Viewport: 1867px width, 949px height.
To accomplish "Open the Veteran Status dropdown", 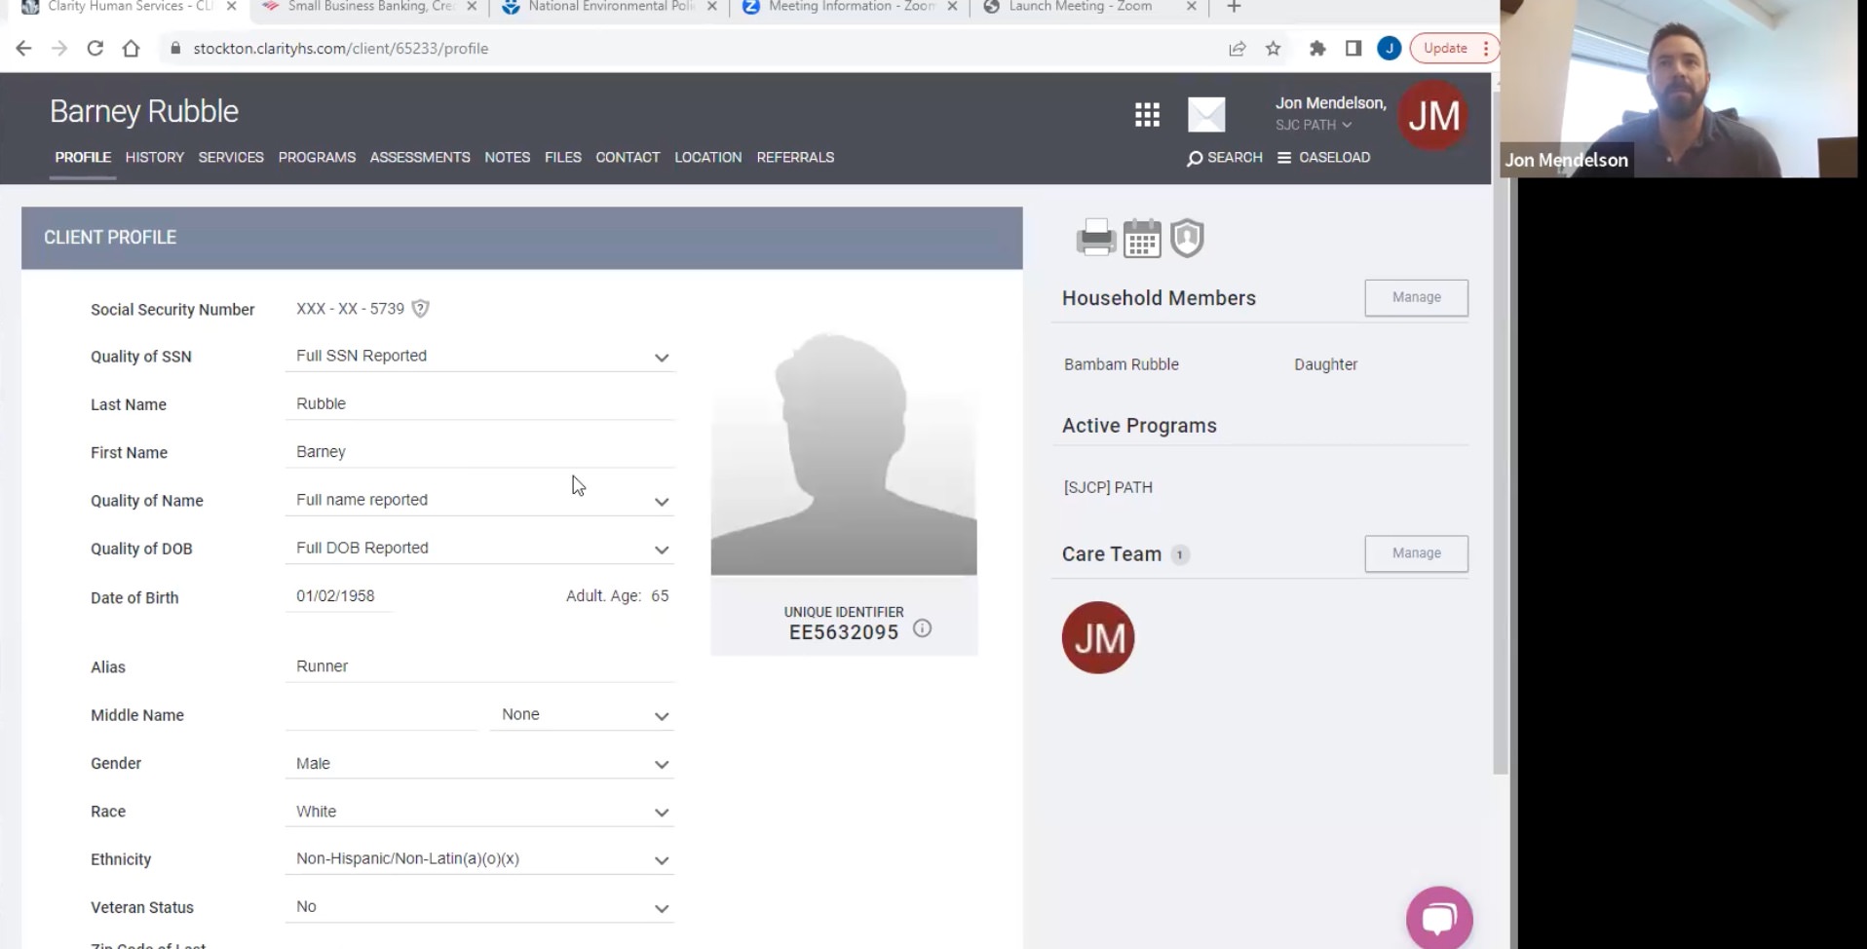I will 479,906.
